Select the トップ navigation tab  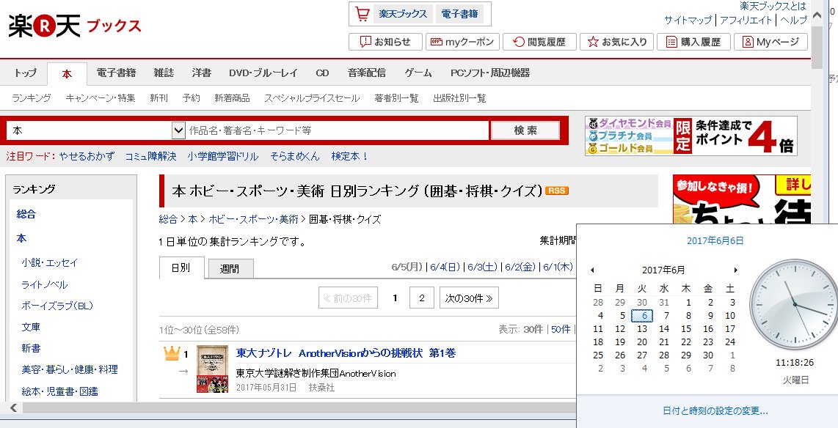pyautogui.click(x=25, y=73)
